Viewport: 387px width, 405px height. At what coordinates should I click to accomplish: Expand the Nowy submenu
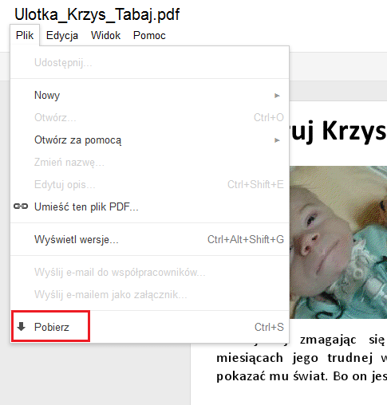pos(149,95)
